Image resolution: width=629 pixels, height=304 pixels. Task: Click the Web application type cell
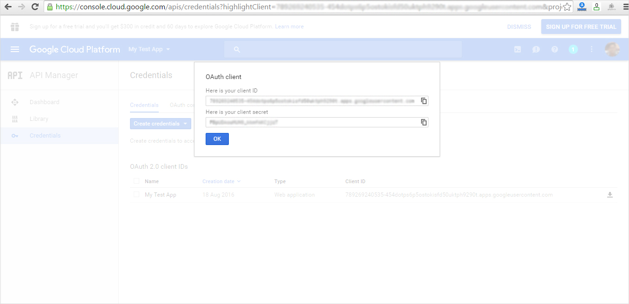point(294,195)
